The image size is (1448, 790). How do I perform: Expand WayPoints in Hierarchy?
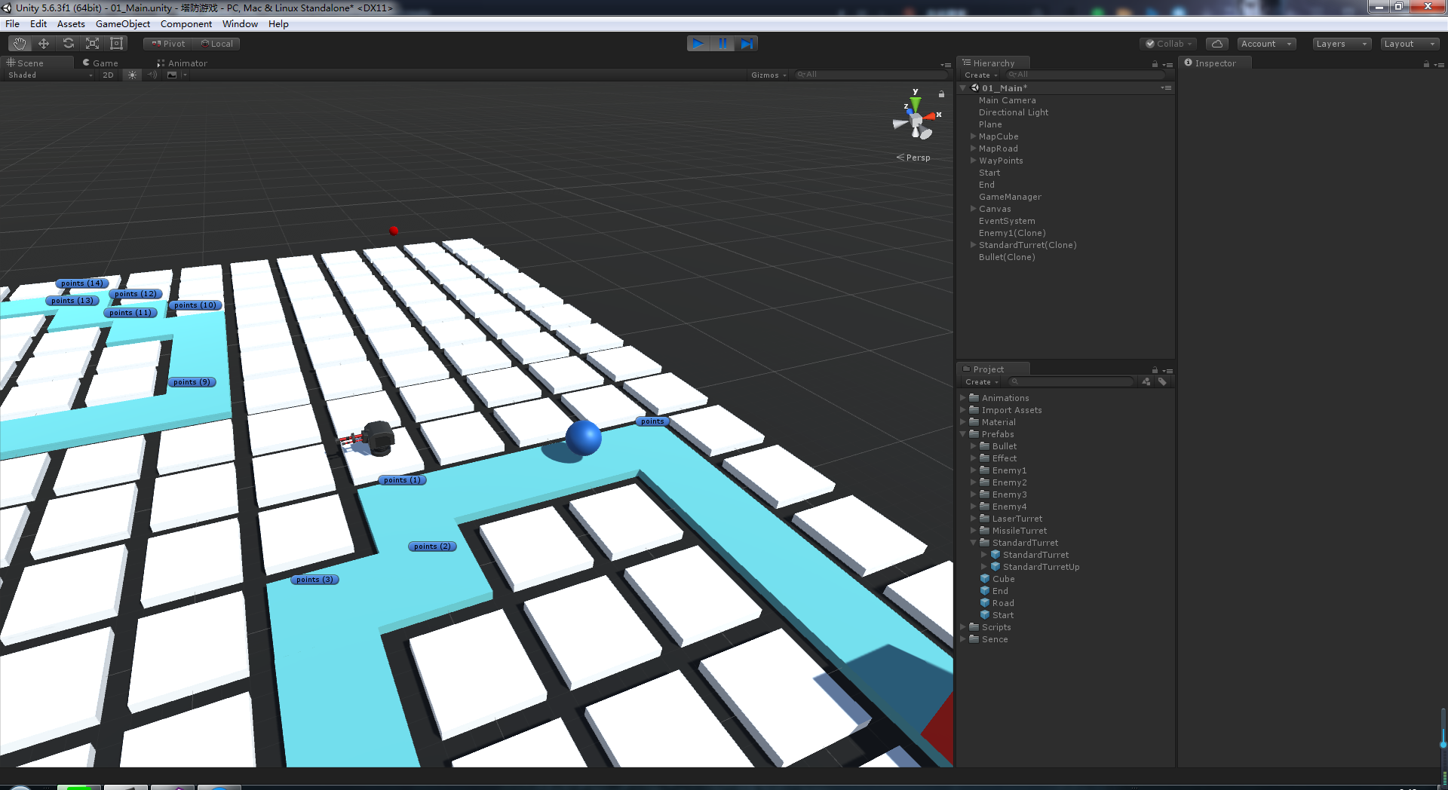pyautogui.click(x=973, y=161)
